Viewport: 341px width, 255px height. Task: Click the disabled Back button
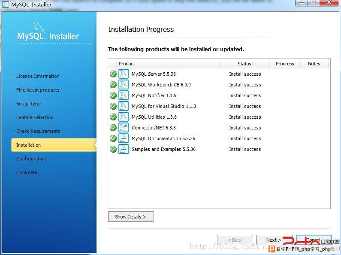(x=235, y=240)
